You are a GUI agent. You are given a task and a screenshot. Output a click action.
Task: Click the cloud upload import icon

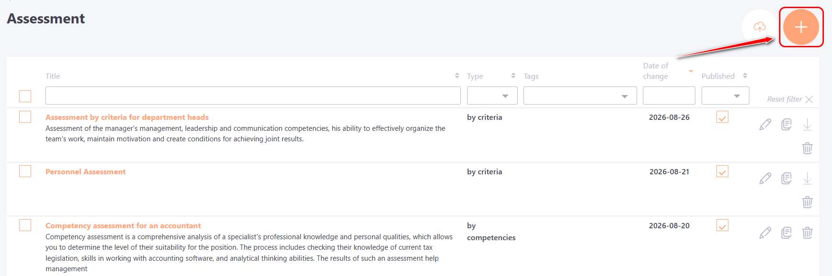[759, 27]
